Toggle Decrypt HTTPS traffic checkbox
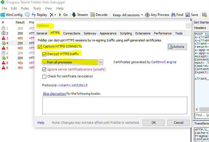The image size is (209, 142). 44,54
